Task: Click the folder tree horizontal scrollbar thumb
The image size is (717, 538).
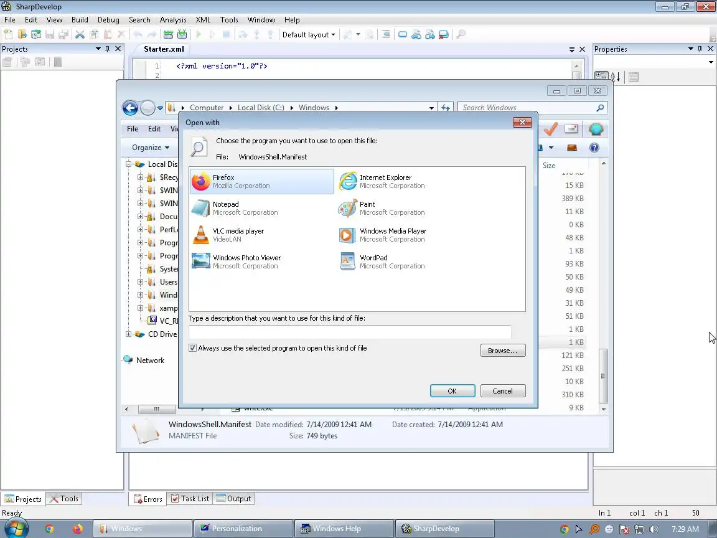Action: coord(157,409)
